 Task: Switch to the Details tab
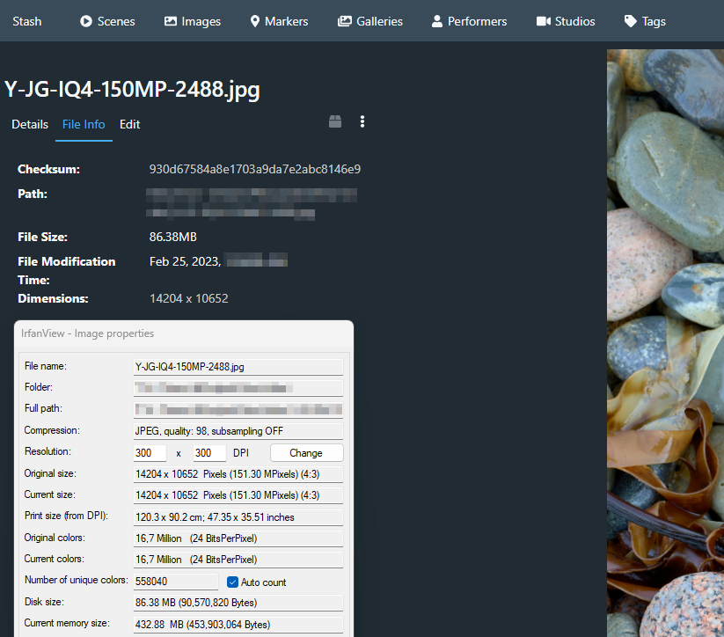click(29, 124)
